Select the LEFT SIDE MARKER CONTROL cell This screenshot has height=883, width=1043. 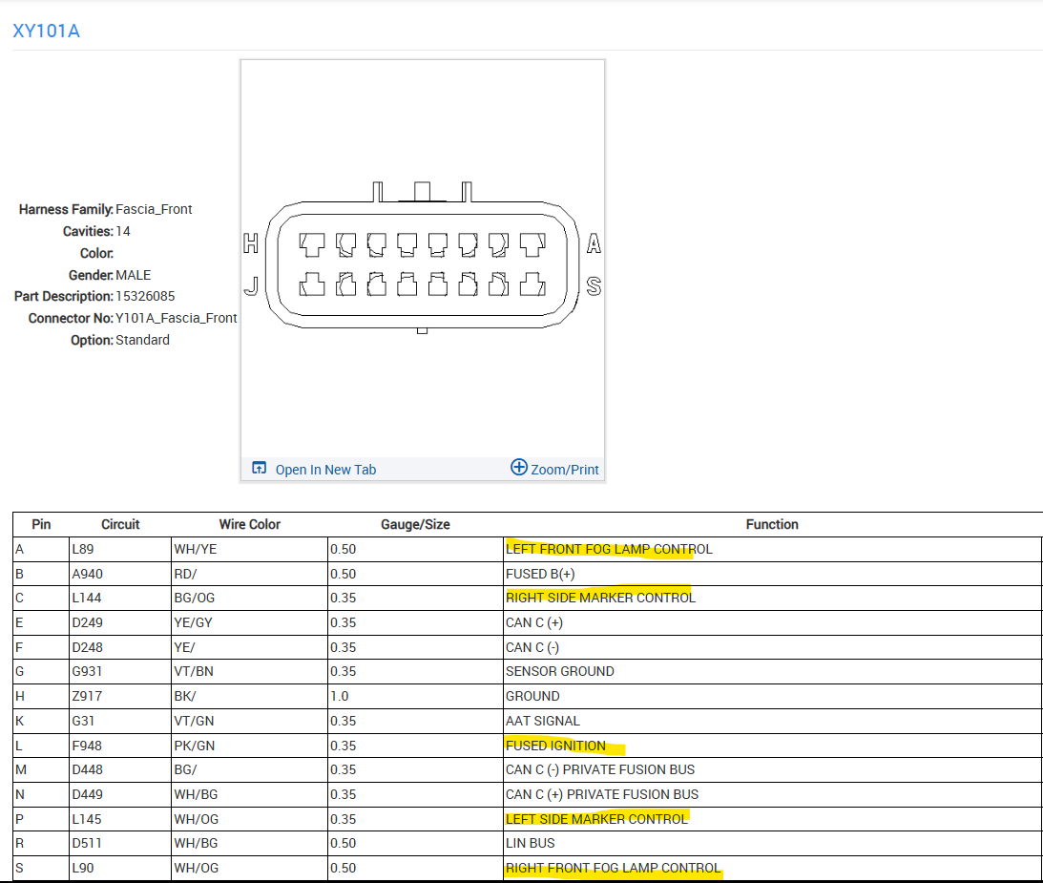click(596, 819)
